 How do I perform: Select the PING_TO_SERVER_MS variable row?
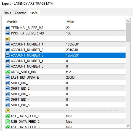(x=27, y=33)
